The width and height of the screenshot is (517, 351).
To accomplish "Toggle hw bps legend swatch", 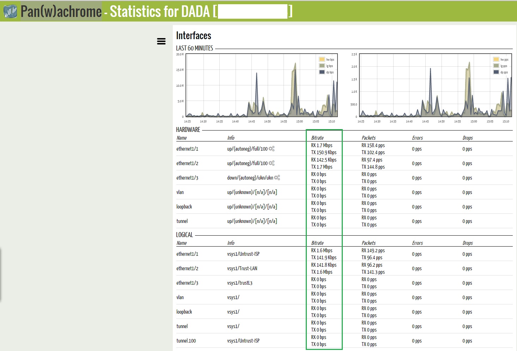I will coord(322,59).
